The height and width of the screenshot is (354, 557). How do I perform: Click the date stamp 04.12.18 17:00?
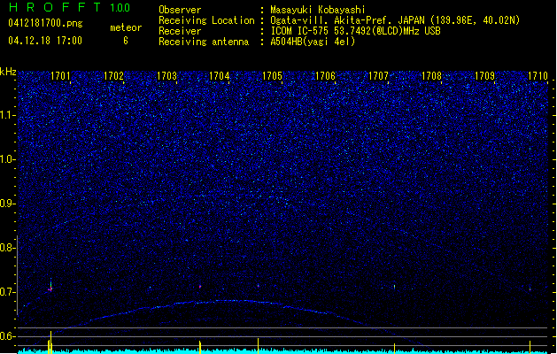(45, 41)
